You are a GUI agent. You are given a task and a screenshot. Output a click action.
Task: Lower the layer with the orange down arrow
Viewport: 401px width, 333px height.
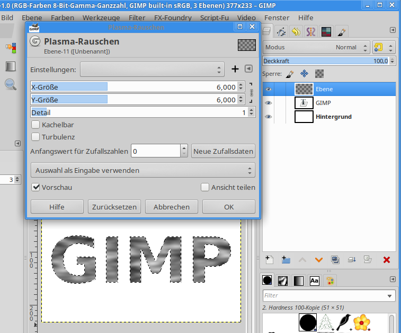[x=319, y=260]
